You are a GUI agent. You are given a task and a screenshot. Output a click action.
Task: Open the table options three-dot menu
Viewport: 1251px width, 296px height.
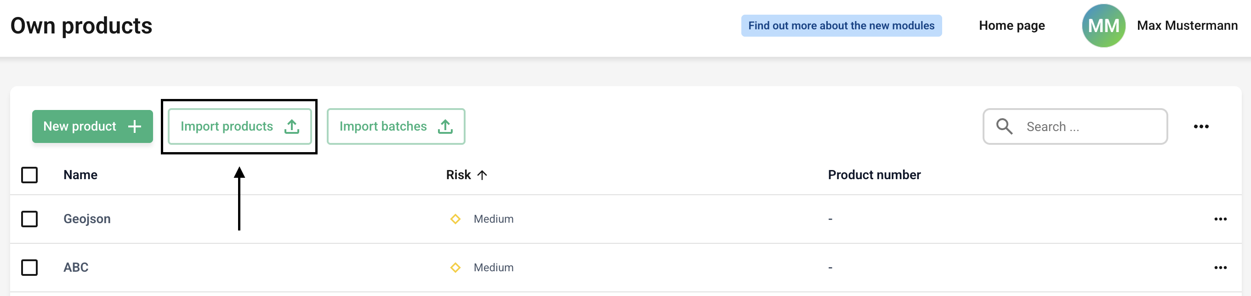coord(1200,126)
